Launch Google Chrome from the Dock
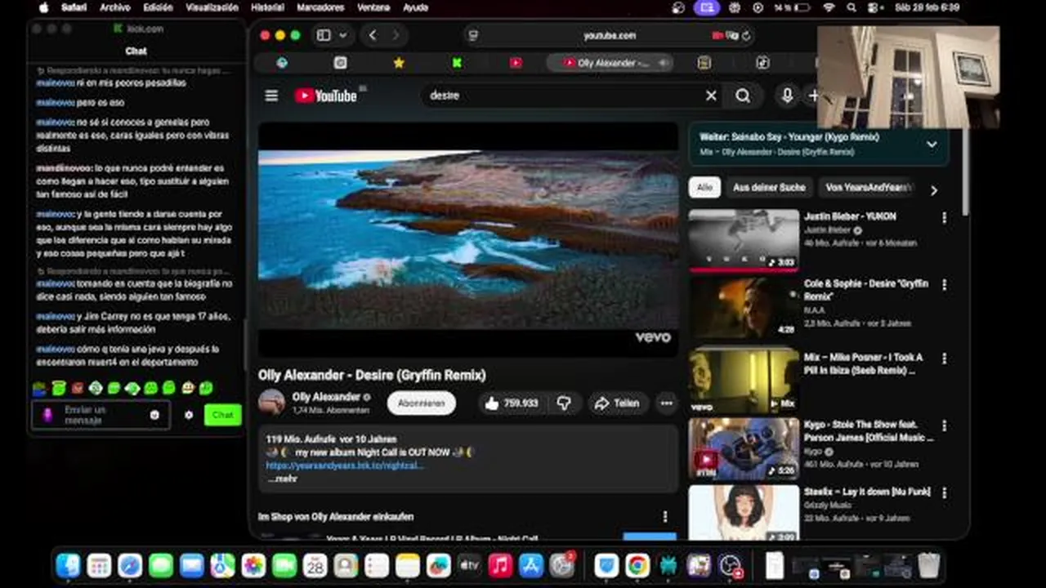Image resolution: width=1046 pixels, height=588 pixels. click(637, 565)
